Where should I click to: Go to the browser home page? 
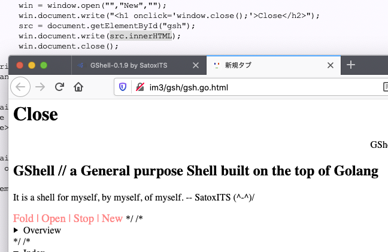(78, 87)
